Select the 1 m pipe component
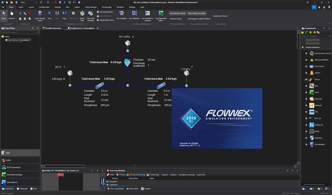 (x=161, y=86)
